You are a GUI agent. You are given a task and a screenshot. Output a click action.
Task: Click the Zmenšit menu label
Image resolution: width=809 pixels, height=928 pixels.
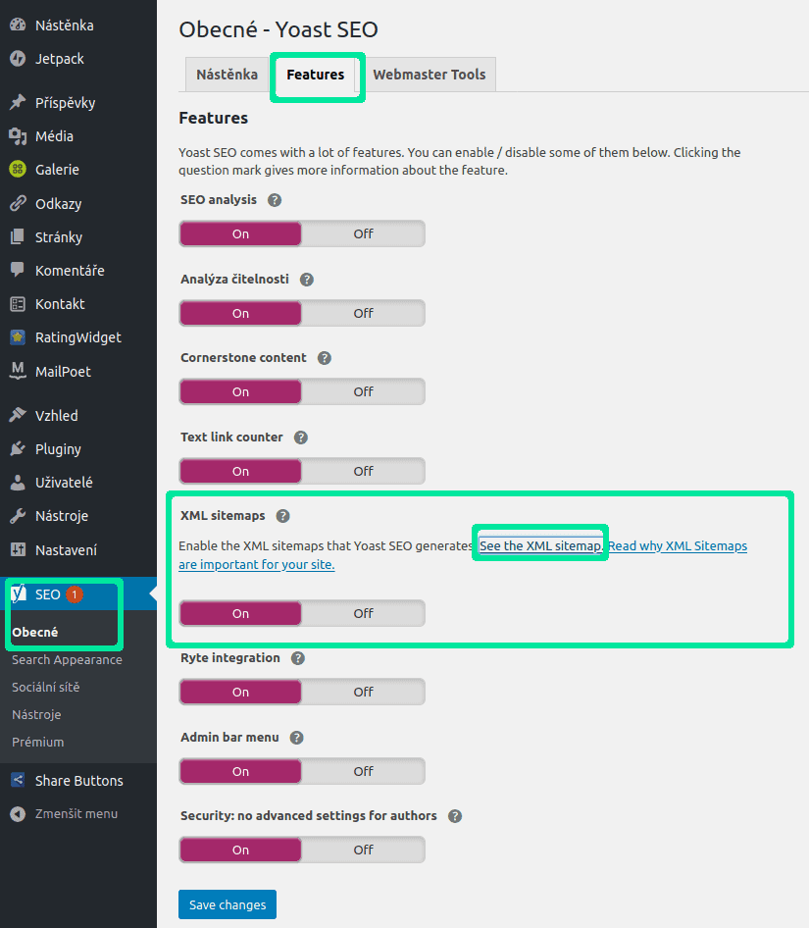coord(76,814)
